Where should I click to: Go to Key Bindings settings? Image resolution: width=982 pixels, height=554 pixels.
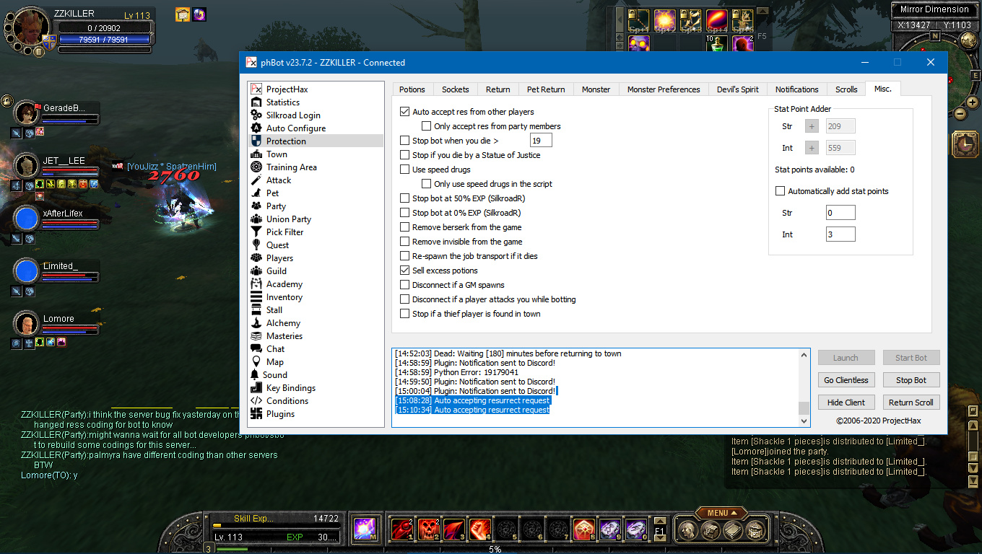click(290, 388)
